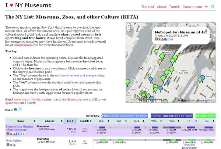Click Foursquare icon under Neue Galerie

tap(8, 145)
